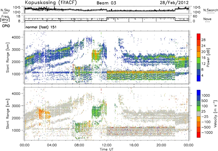Click the "N.Search" legend label
The image size is (218, 151).
tap(211, 10)
